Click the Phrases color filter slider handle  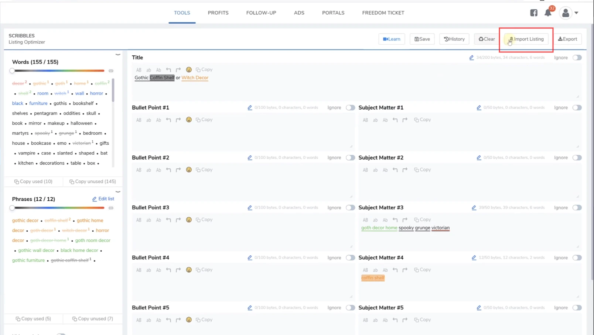tap(12, 208)
